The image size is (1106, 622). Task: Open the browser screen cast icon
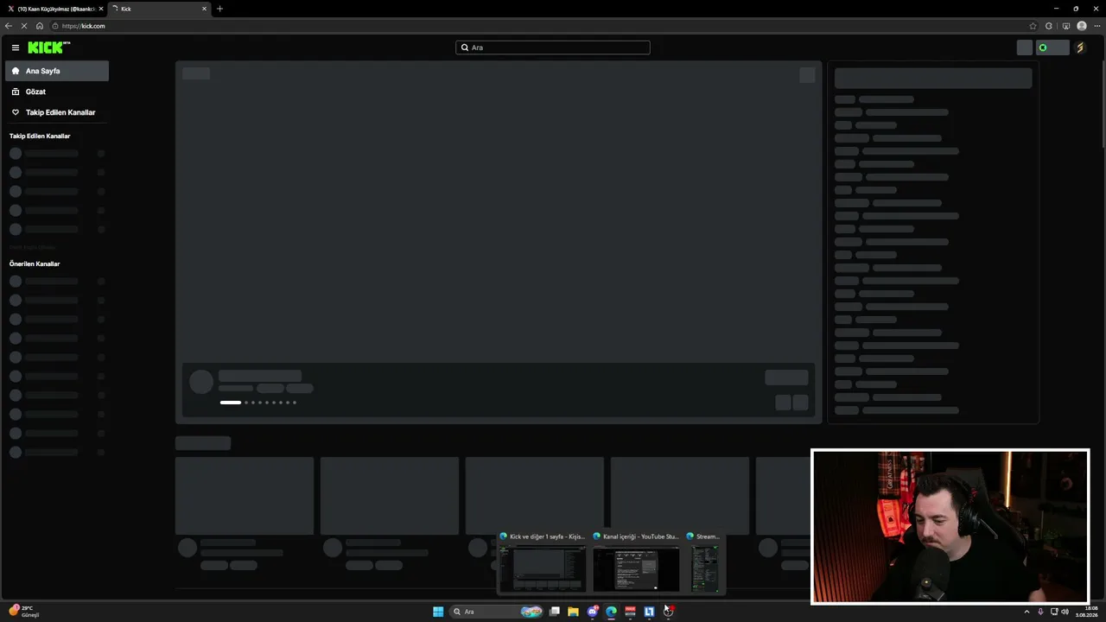(1065, 26)
